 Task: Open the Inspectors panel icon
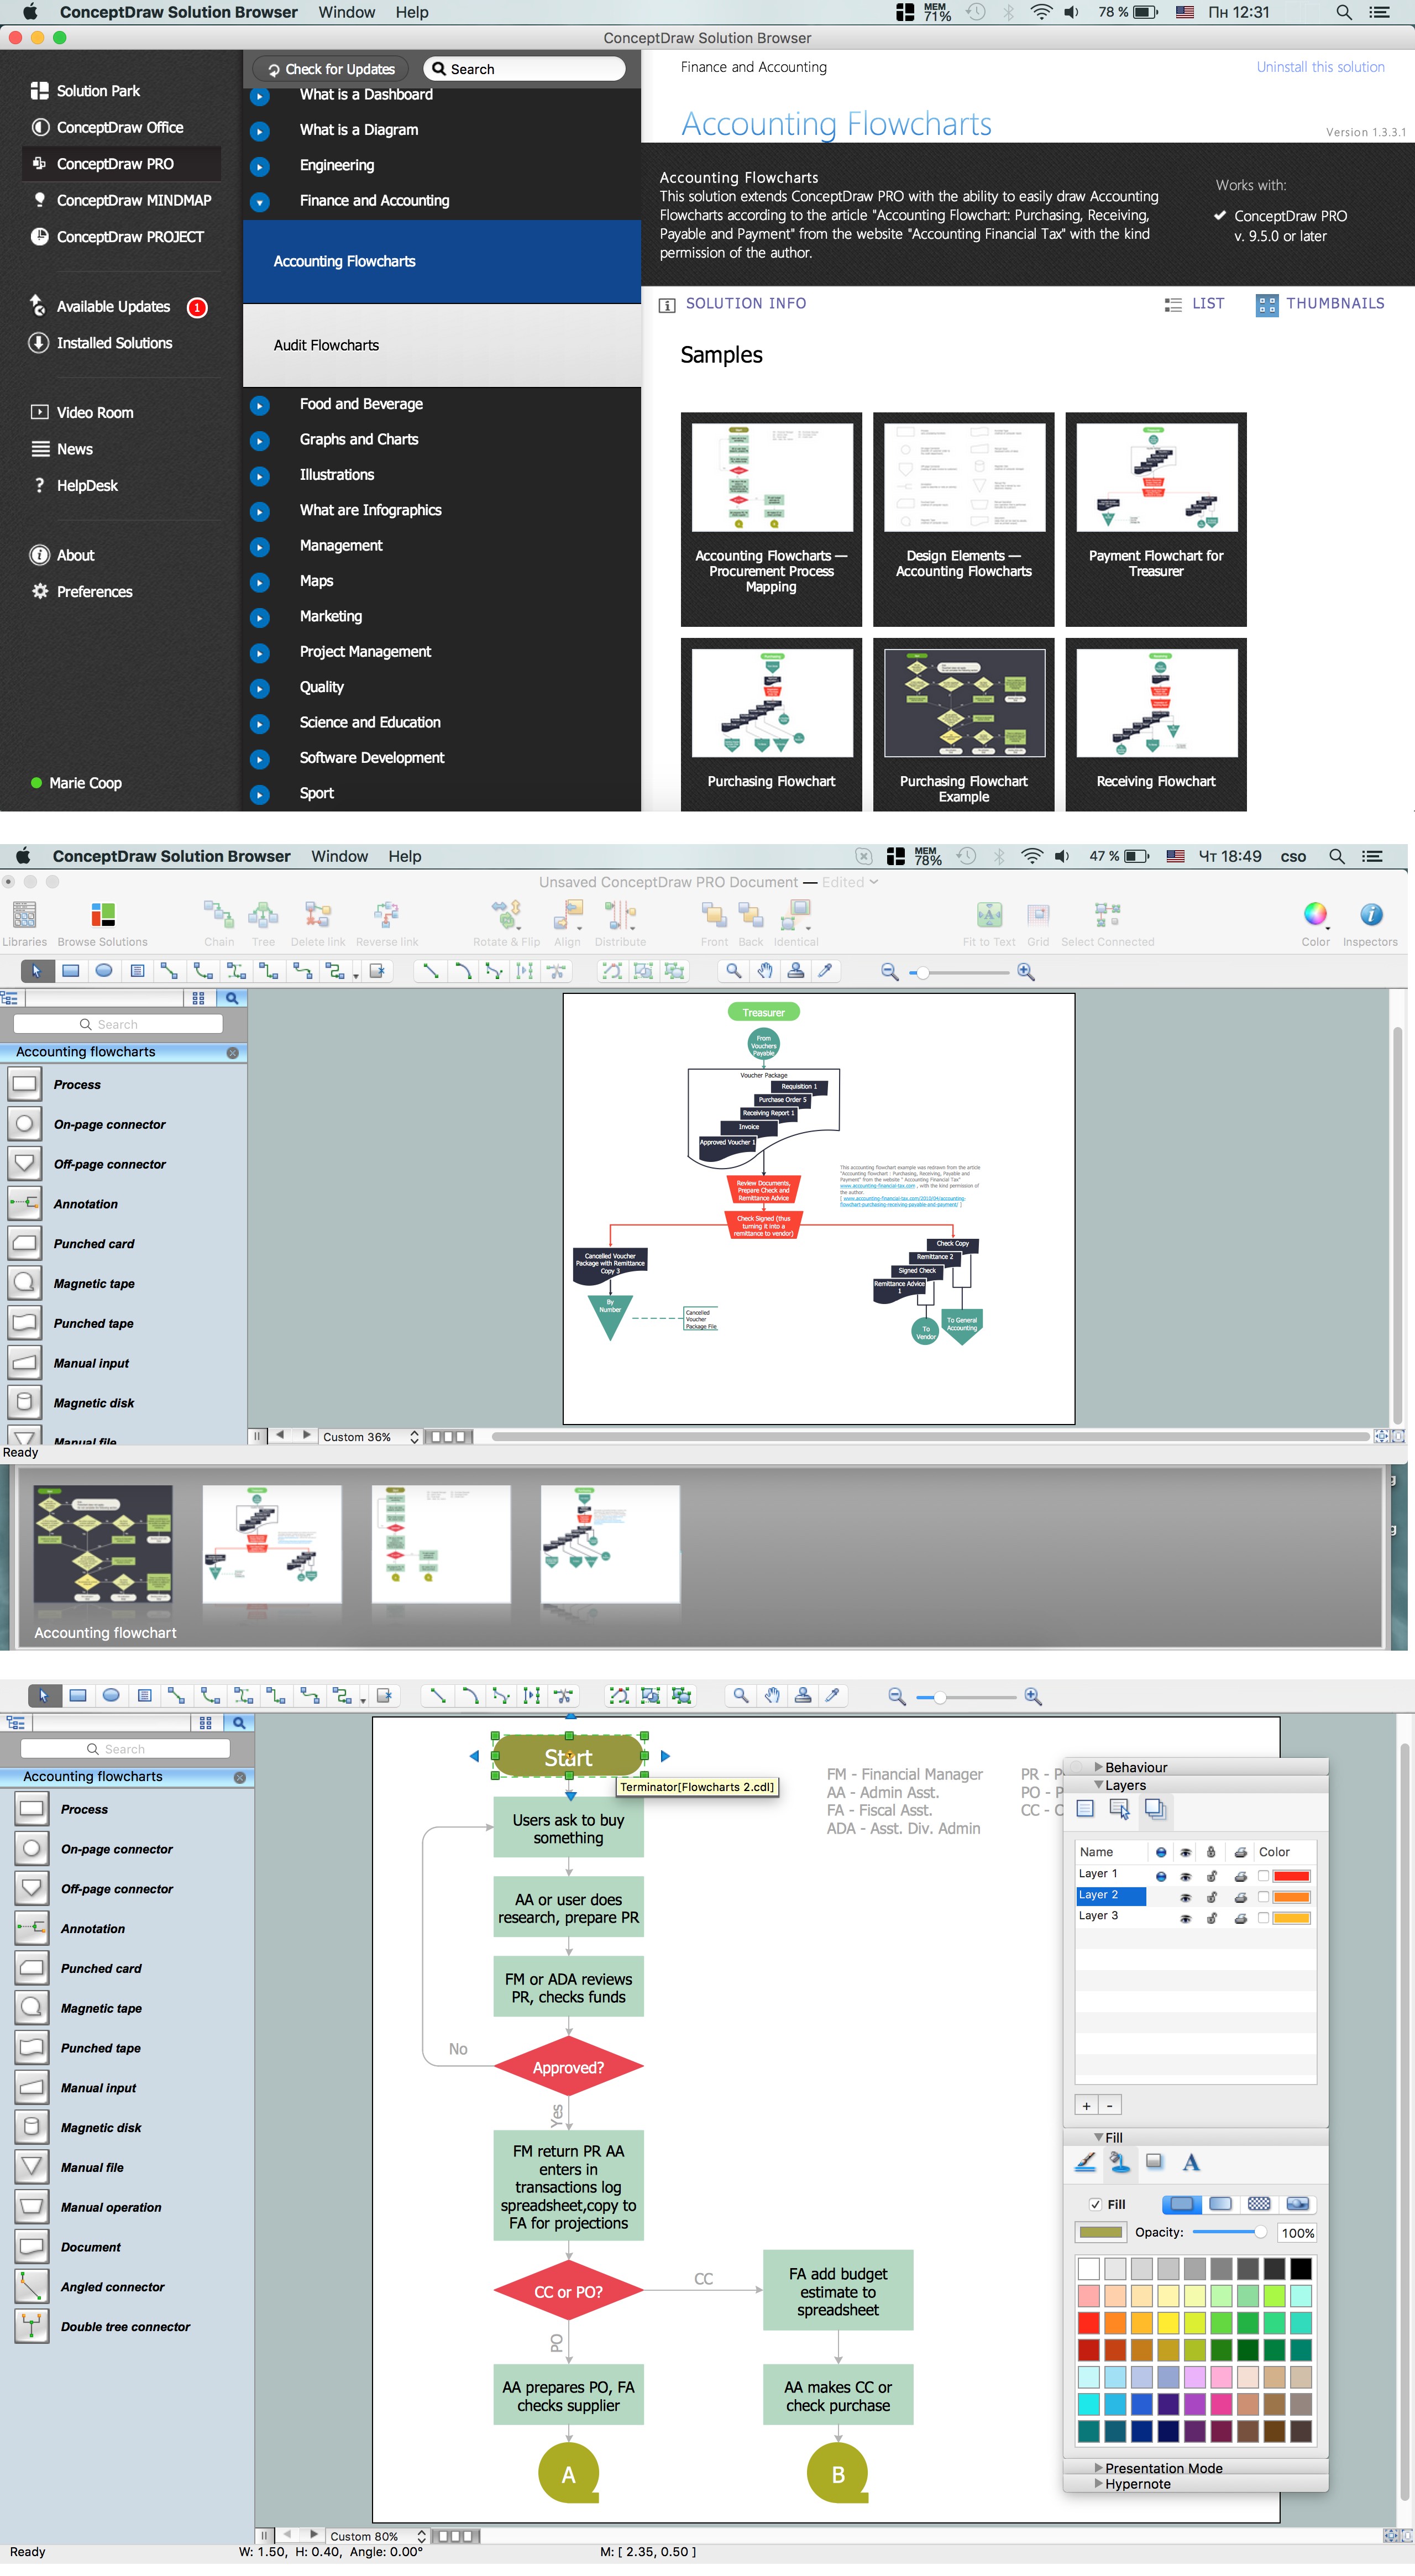[1370, 915]
